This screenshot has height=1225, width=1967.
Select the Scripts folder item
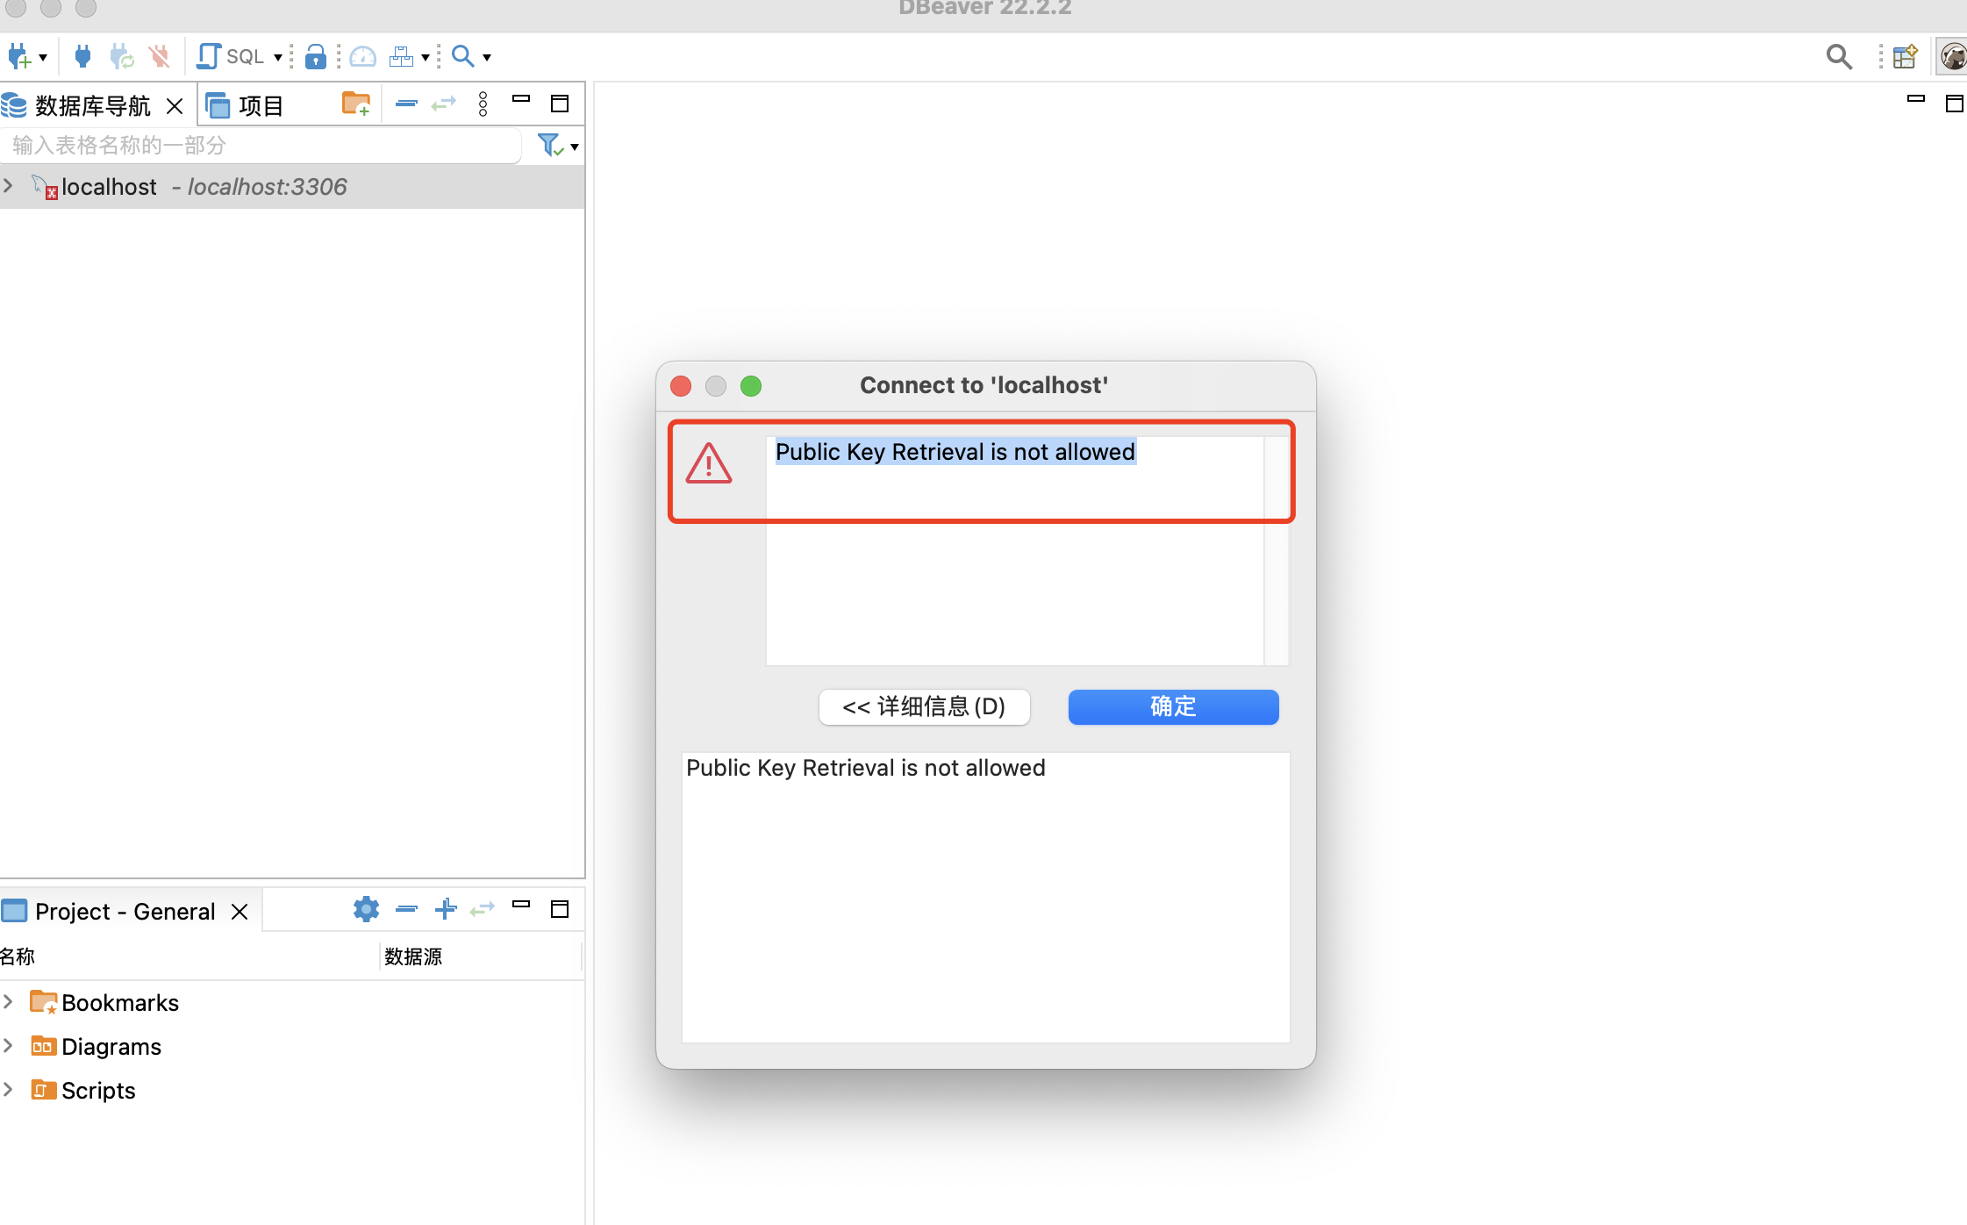tap(98, 1091)
